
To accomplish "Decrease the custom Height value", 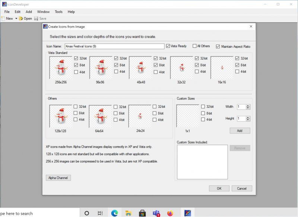I will (x=248, y=120).
